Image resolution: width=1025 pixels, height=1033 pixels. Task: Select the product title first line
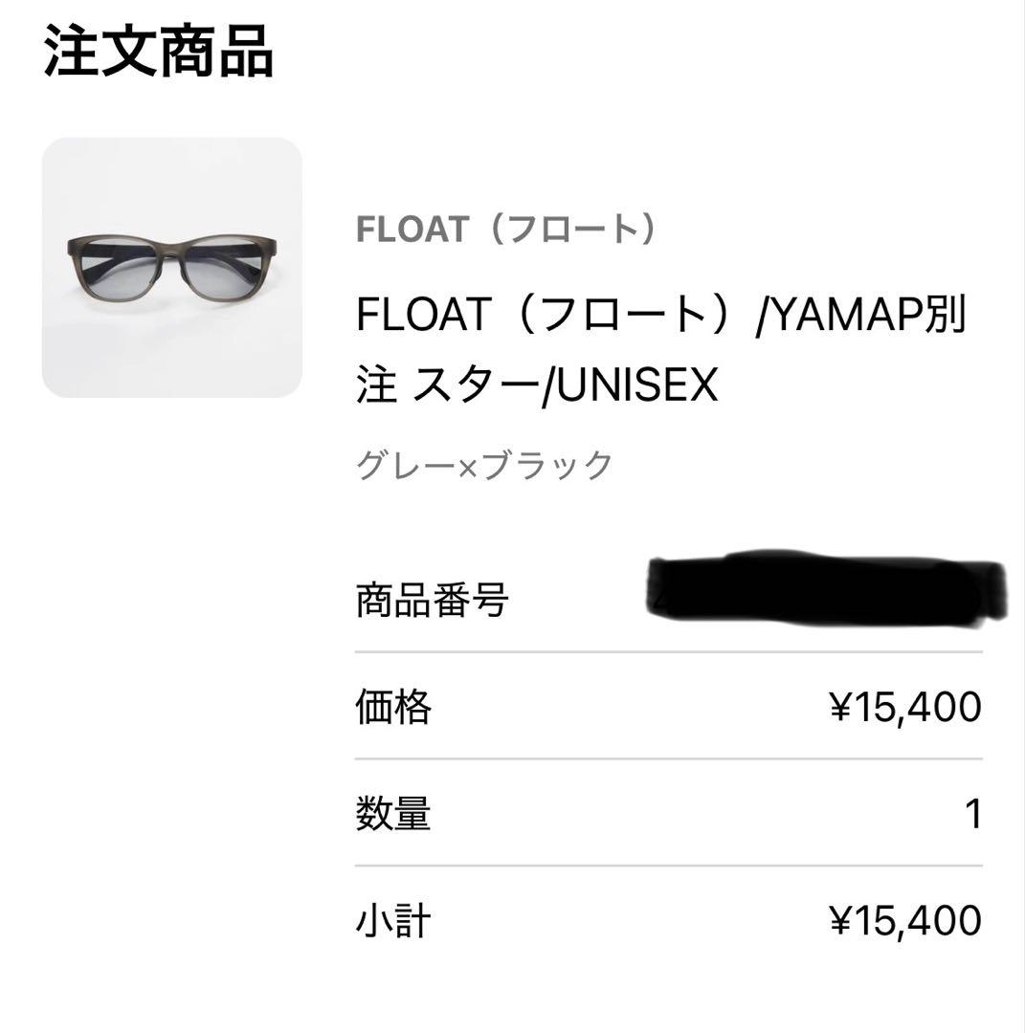(660, 316)
